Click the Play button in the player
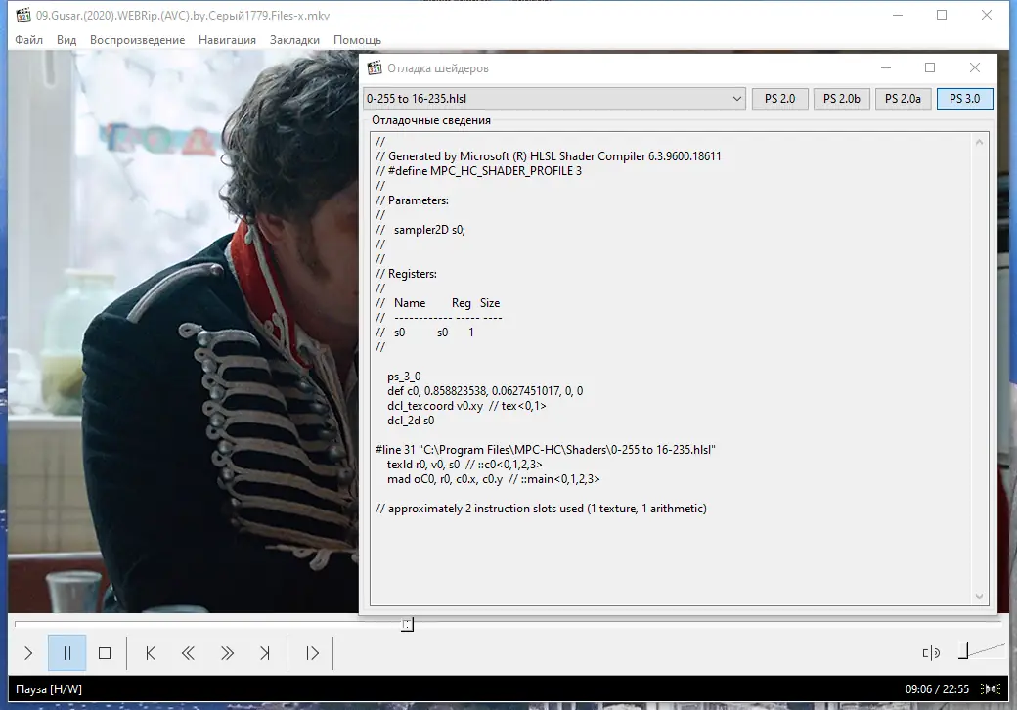Viewport: 1017px width, 710px height. pos(28,653)
